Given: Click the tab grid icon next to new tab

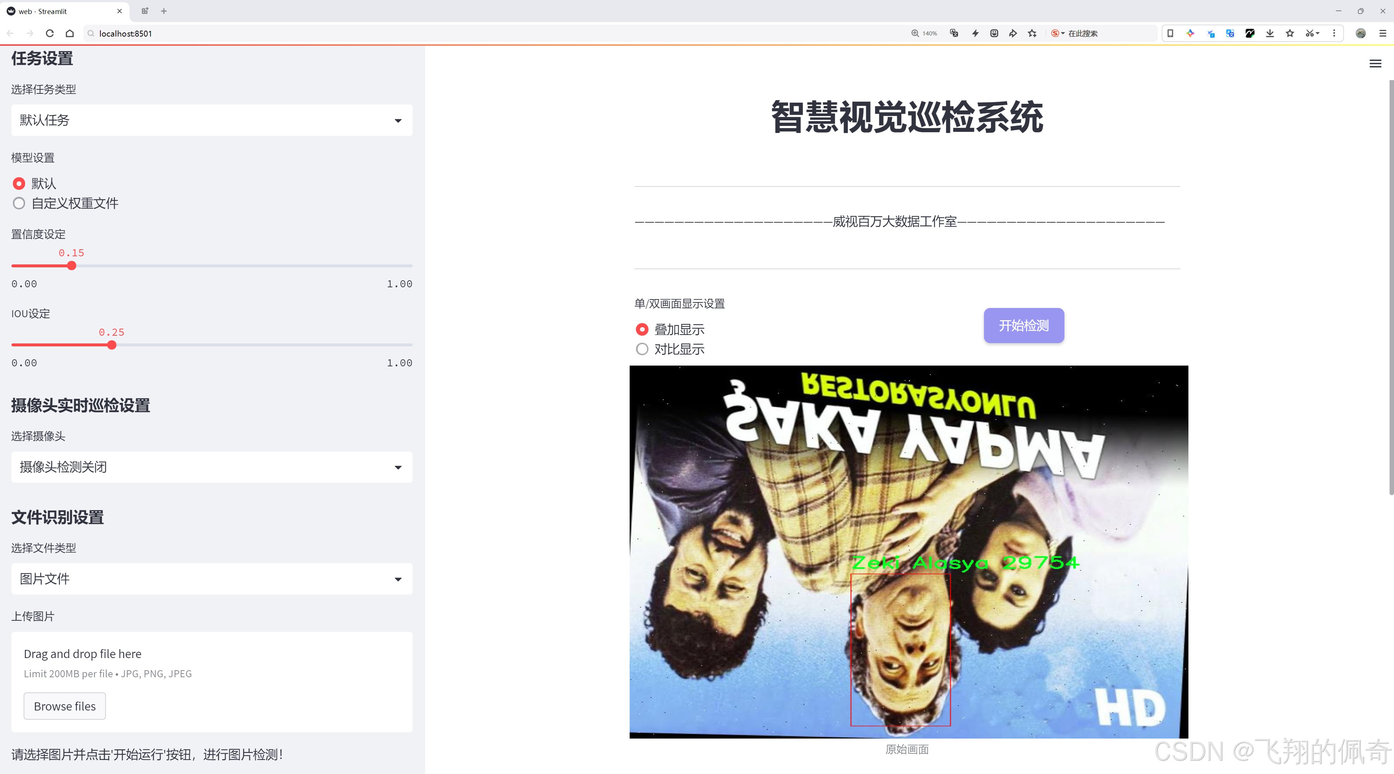Looking at the screenshot, I should (x=144, y=11).
